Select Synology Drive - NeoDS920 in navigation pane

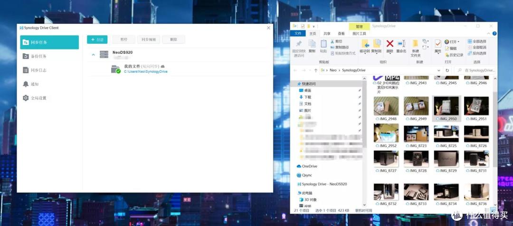322,184
